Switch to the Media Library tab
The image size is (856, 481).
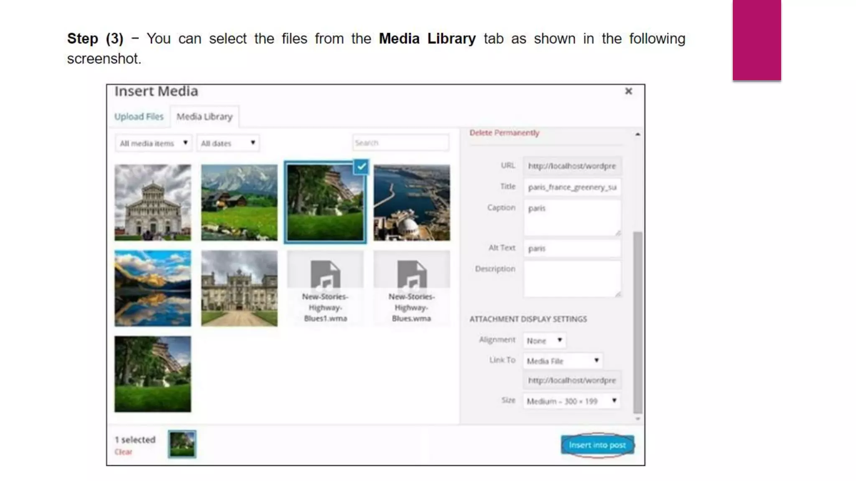[204, 116]
